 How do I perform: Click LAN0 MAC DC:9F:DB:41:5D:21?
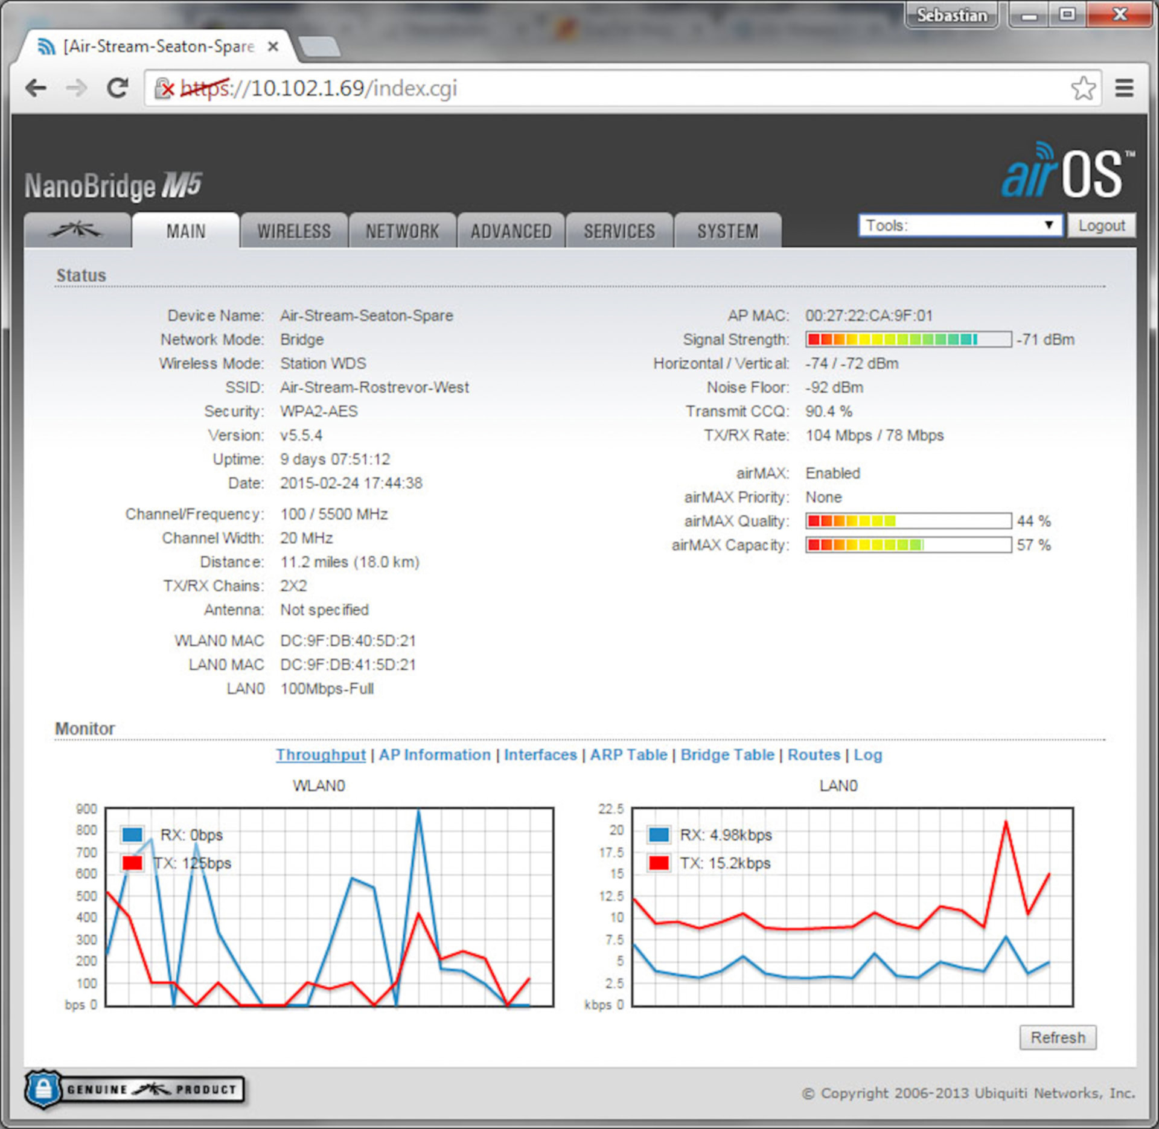(348, 665)
